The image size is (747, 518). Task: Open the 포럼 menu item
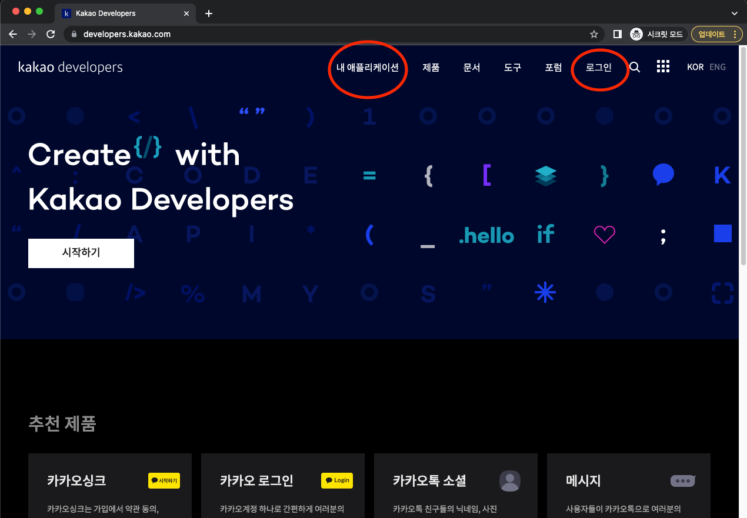click(x=553, y=68)
